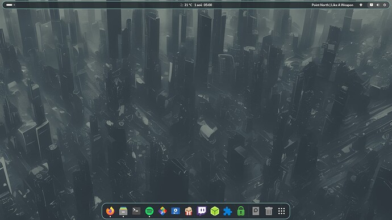Open media indicator Point North Like A Weapon

(x=332, y=5)
